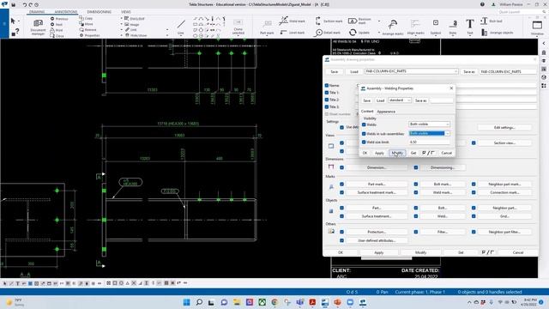Toggle checkbox beside Protection button
The image size is (549, 309).
[341, 232]
